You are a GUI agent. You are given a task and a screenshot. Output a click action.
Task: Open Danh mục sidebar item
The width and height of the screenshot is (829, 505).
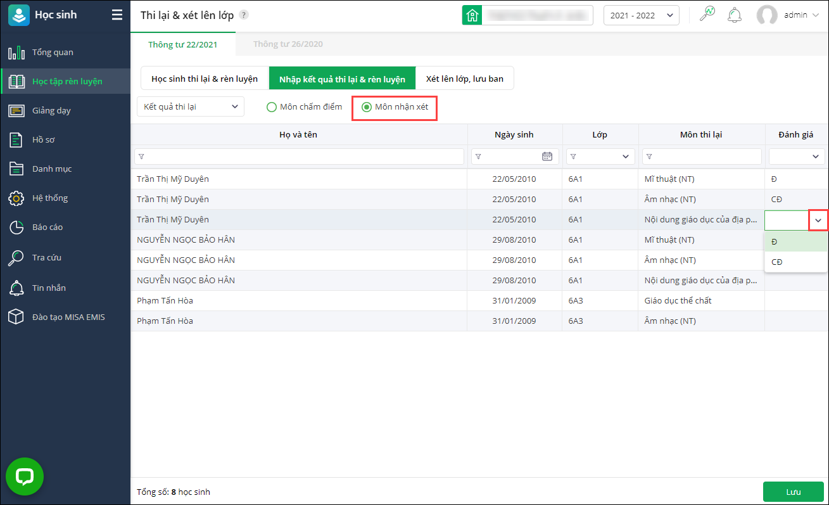click(65, 169)
